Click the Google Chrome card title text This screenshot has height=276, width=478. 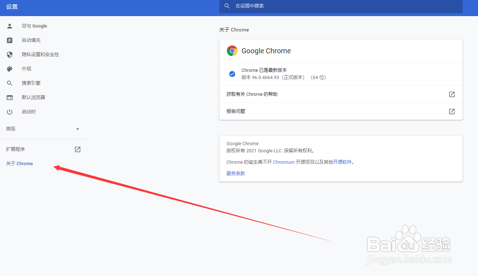pos(266,51)
